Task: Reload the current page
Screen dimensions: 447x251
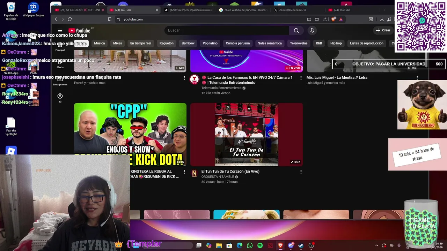Action: coord(70,19)
